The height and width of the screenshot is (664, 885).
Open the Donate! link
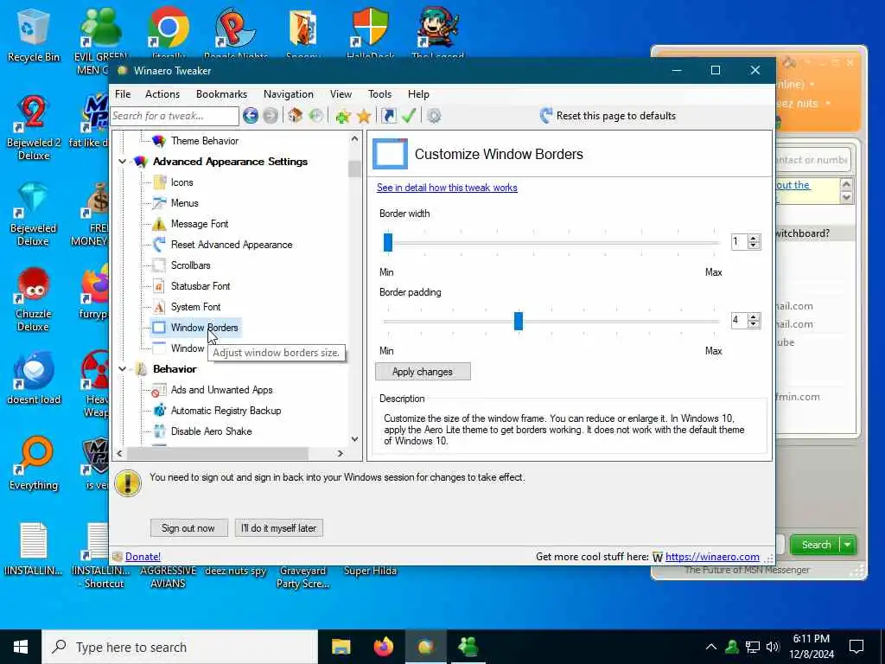(x=143, y=557)
